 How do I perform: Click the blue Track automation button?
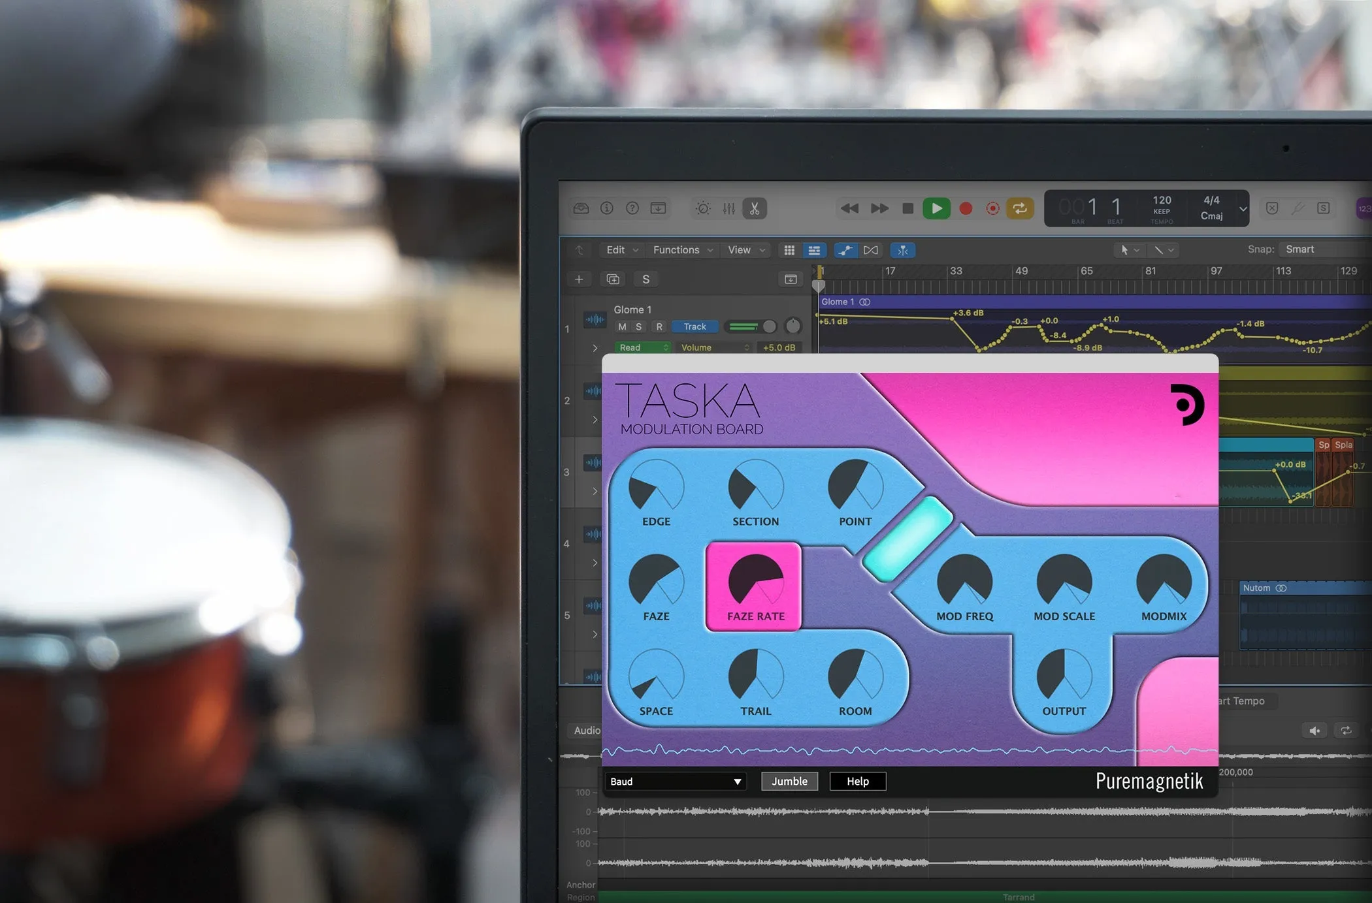[x=695, y=326]
